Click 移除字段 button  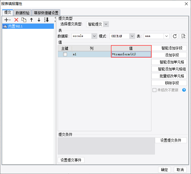click(169, 83)
